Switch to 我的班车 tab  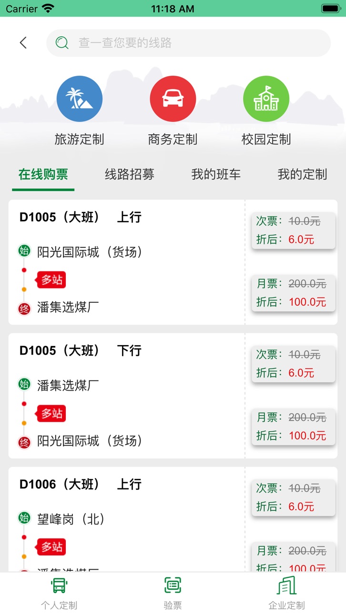tap(216, 174)
